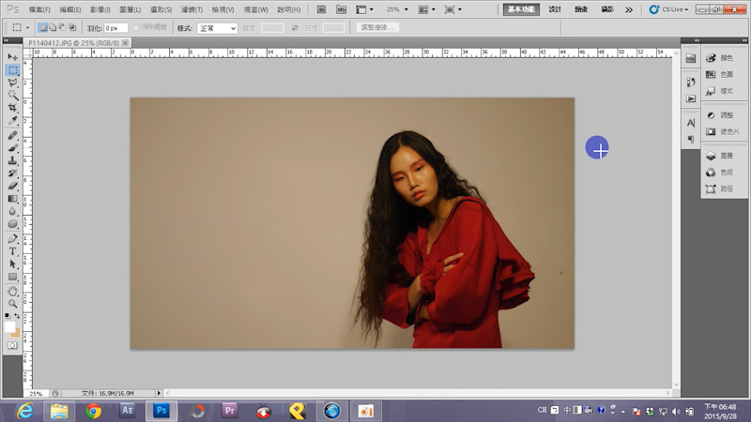Open the Actions panel icon
The height and width of the screenshot is (422, 751).
pos(691,98)
